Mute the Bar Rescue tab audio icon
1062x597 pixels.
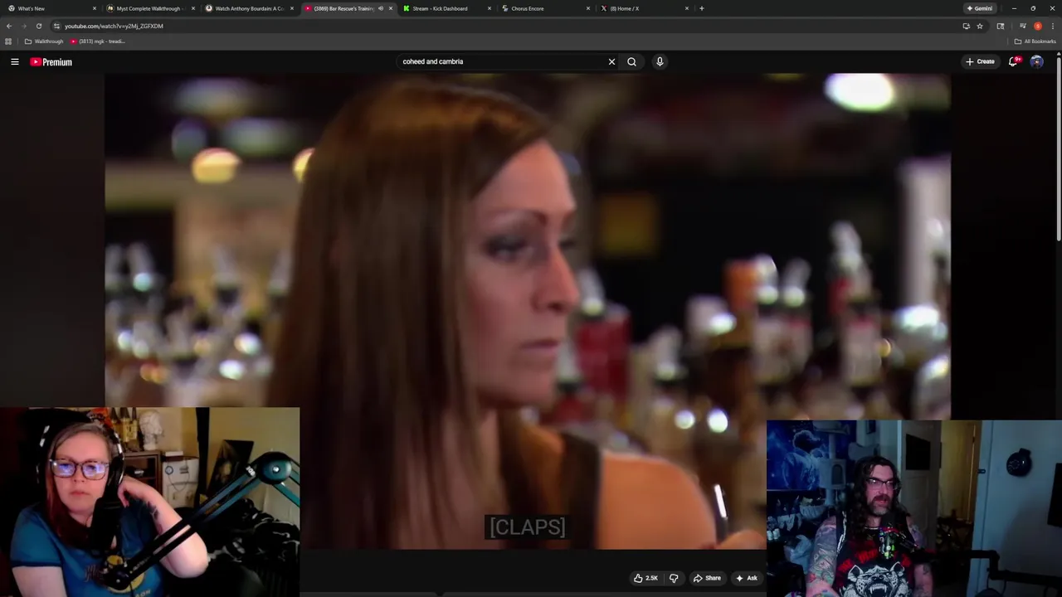(381, 8)
